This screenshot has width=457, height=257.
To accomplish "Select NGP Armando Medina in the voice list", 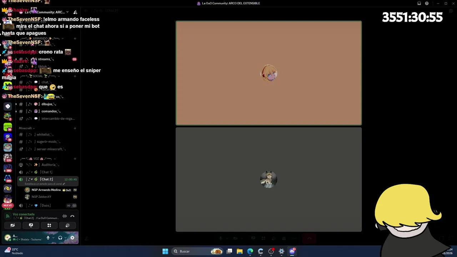I will 50,190.
